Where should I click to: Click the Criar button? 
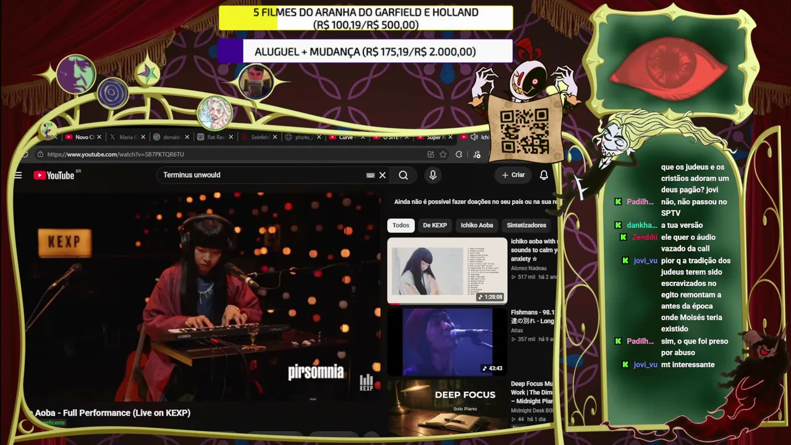[x=513, y=175]
